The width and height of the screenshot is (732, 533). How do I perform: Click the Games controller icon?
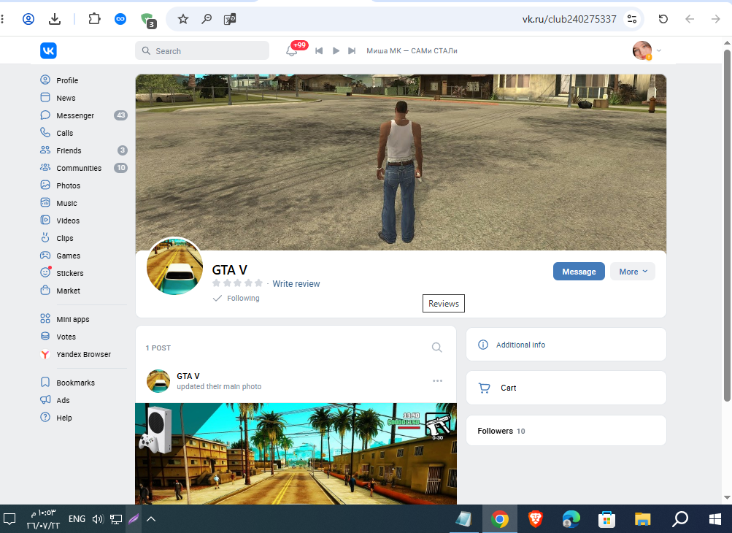pyautogui.click(x=45, y=255)
